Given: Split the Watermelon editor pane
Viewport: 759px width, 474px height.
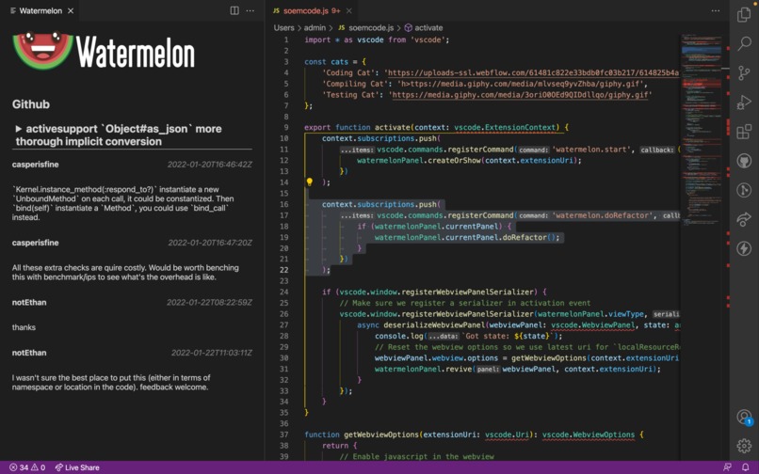Looking at the screenshot, I should pyautogui.click(x=234, y=10).
